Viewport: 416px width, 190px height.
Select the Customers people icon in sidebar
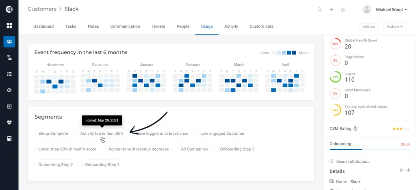tap(9, 41)
